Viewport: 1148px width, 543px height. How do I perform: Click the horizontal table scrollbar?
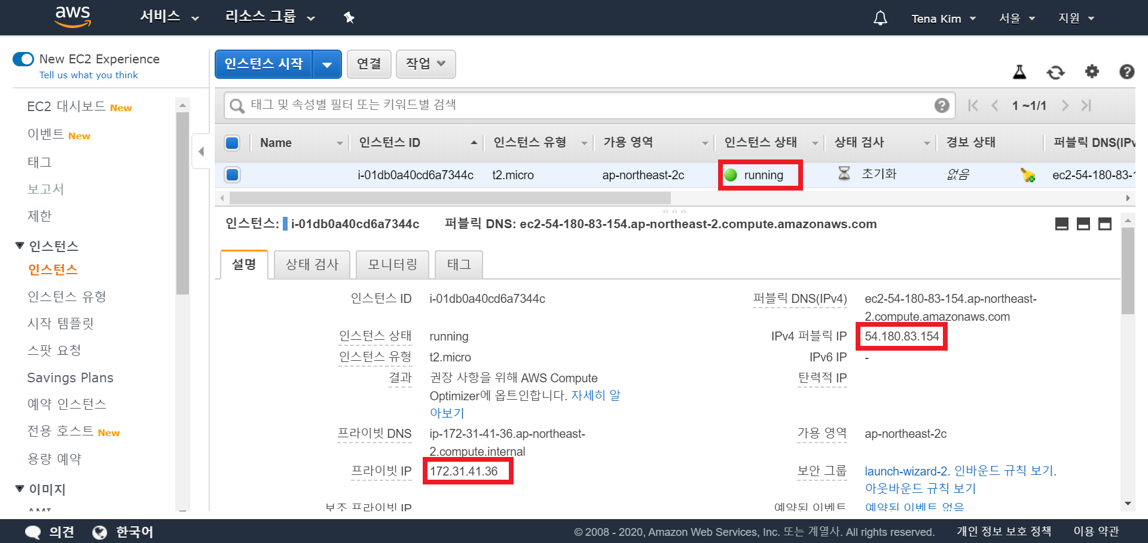[x=450, y=198]
